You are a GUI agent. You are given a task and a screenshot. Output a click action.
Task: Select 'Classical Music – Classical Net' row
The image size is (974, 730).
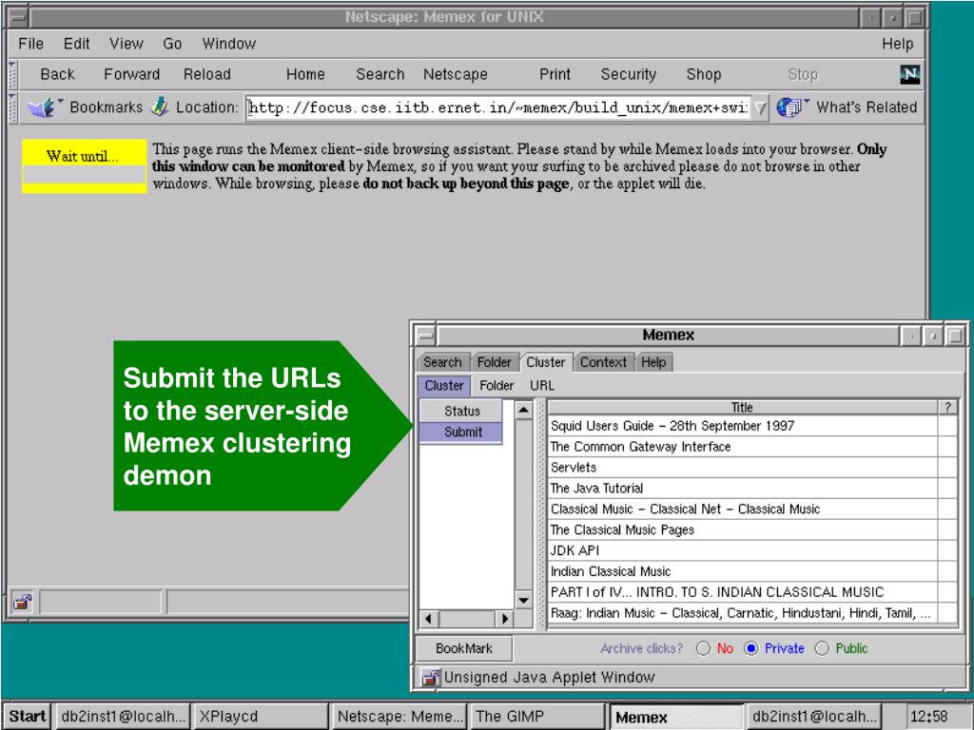coord(742,509)
